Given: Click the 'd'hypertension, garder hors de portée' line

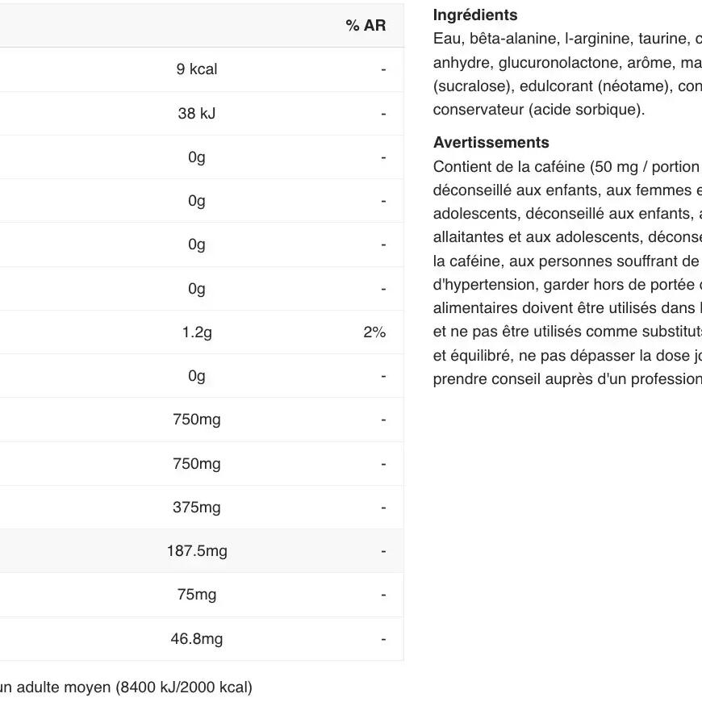Looking at the screenshot, I should point(566,284).
